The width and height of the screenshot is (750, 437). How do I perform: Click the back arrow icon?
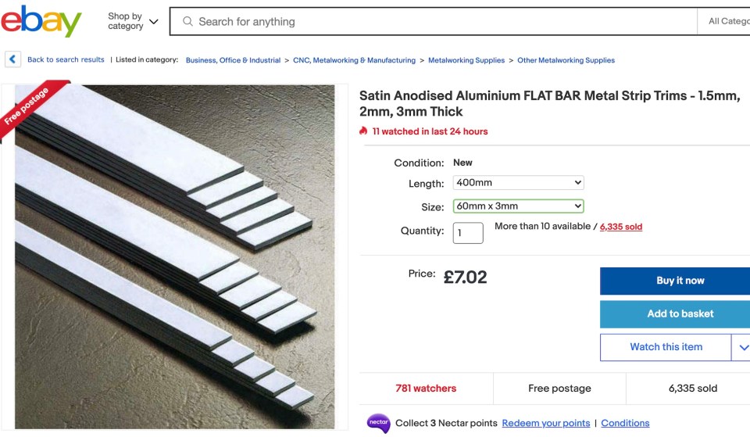(x=13, y=59)
